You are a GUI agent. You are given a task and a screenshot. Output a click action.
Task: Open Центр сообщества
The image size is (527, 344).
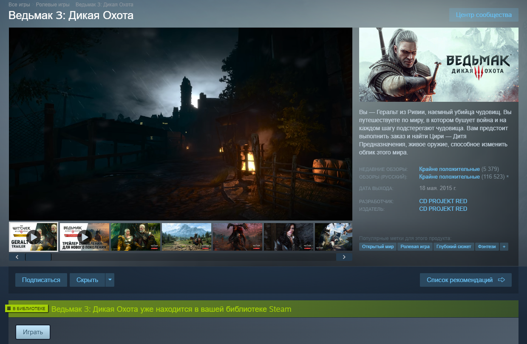pos(484,15)
